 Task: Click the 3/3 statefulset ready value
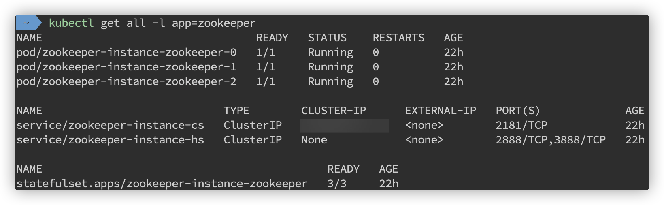[x=337, y=184]
